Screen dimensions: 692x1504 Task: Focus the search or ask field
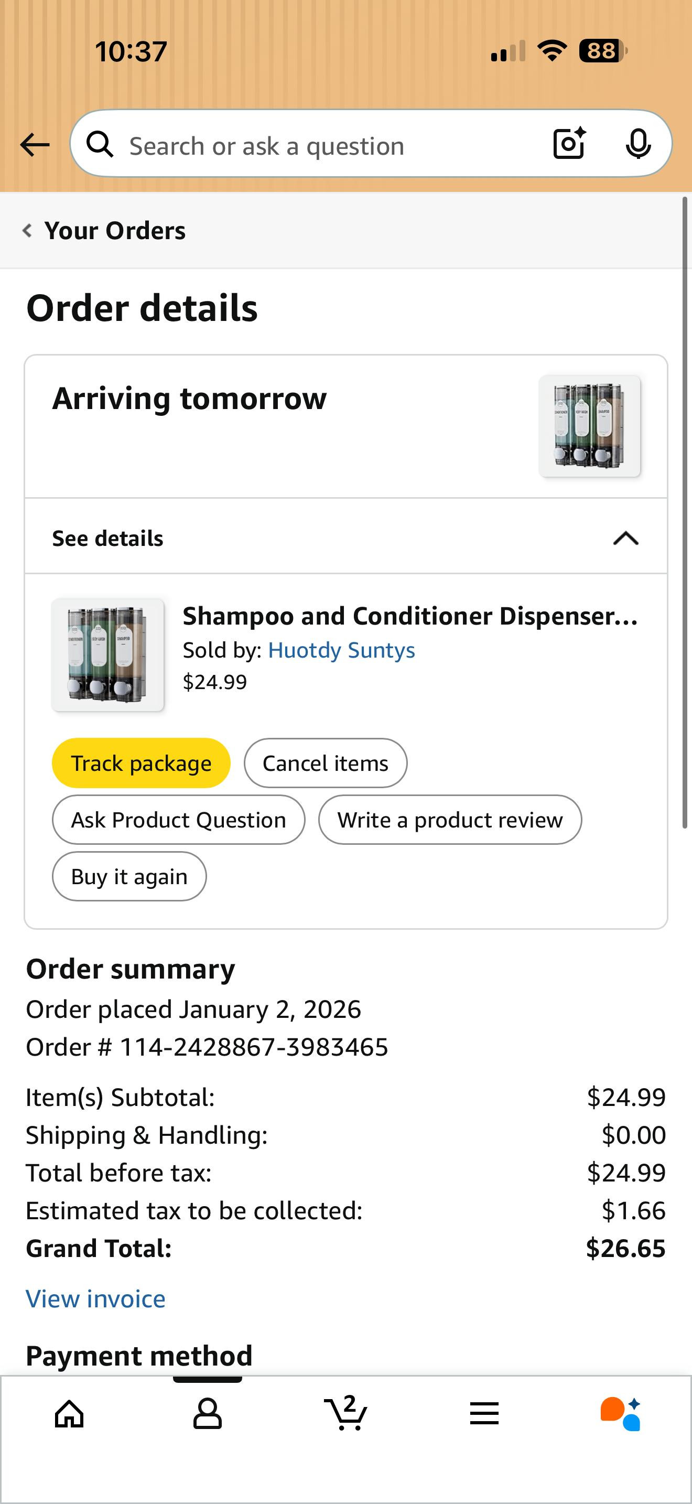pyautogui.click(x=327, y=145)
